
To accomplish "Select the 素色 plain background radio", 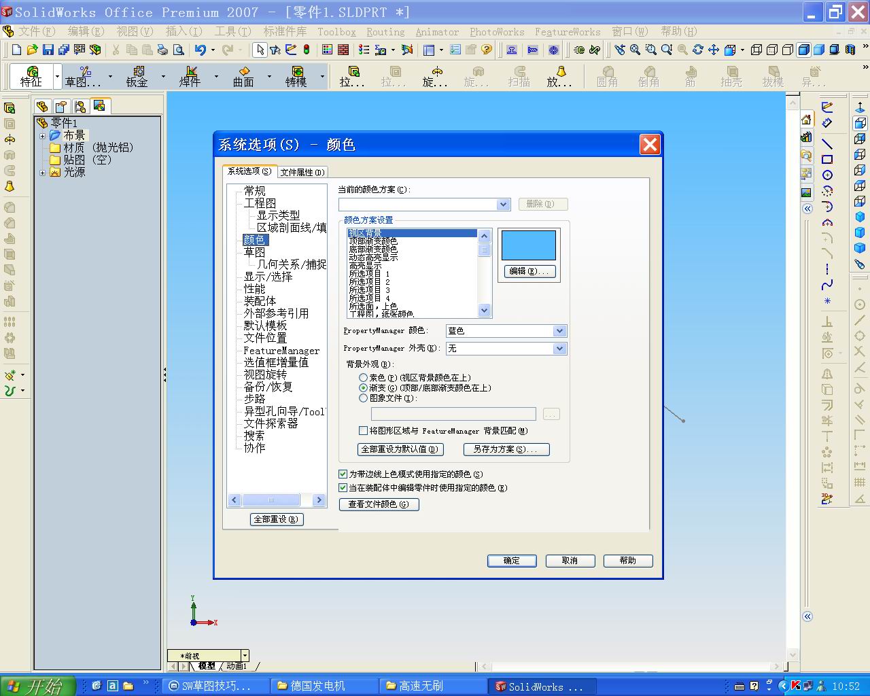I will (x=364, y=377).
